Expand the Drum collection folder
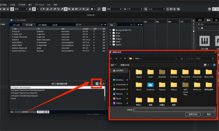Viewport: 219px width, 131px height. (x=110, y=33)
